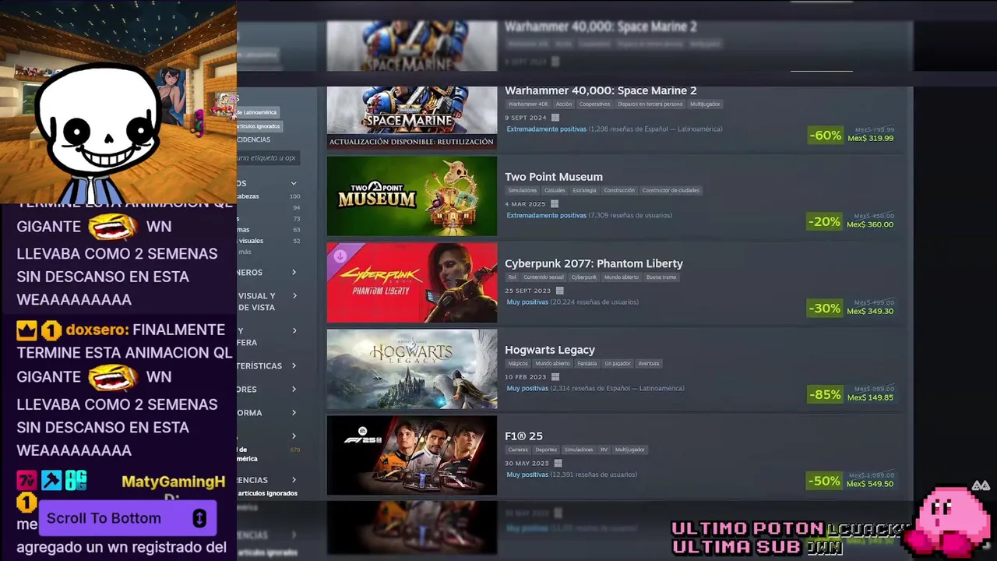Open Warhammer 40,000: Space Marine 2 title with tags
The width and height of the screenshot is (997, 561).
[601, 90]
